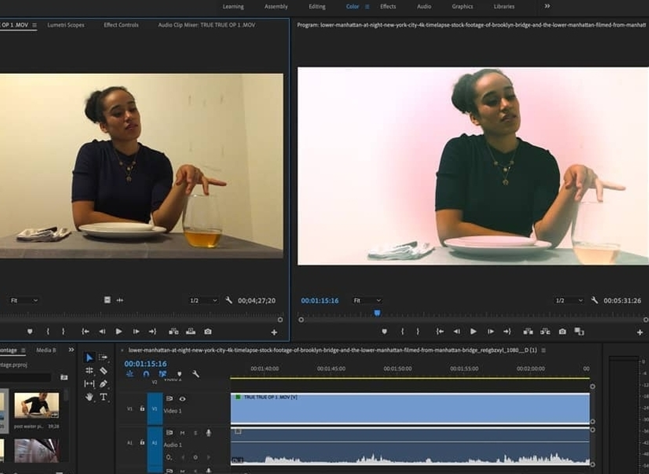Switch to the Editing workspace

tap(317, 6)
